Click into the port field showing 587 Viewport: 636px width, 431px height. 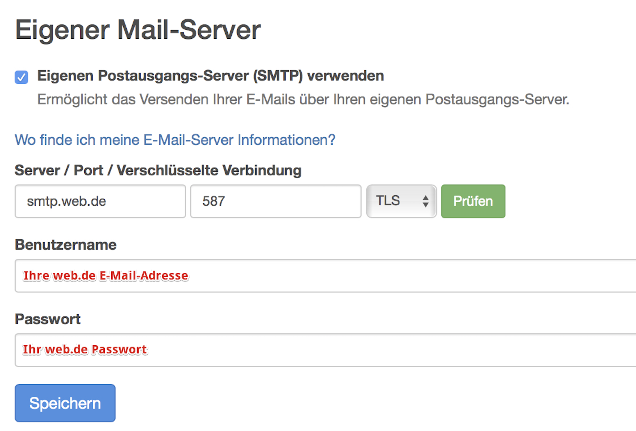[x=275, y=201]
